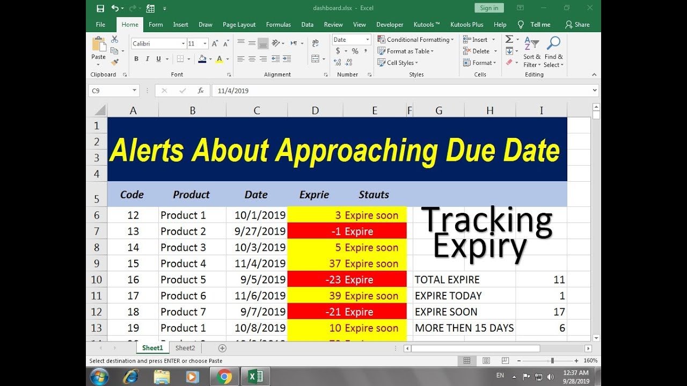The image size is (687, 386).
Task: Click the Delete cells button
Action: click(x=480, y=51)
